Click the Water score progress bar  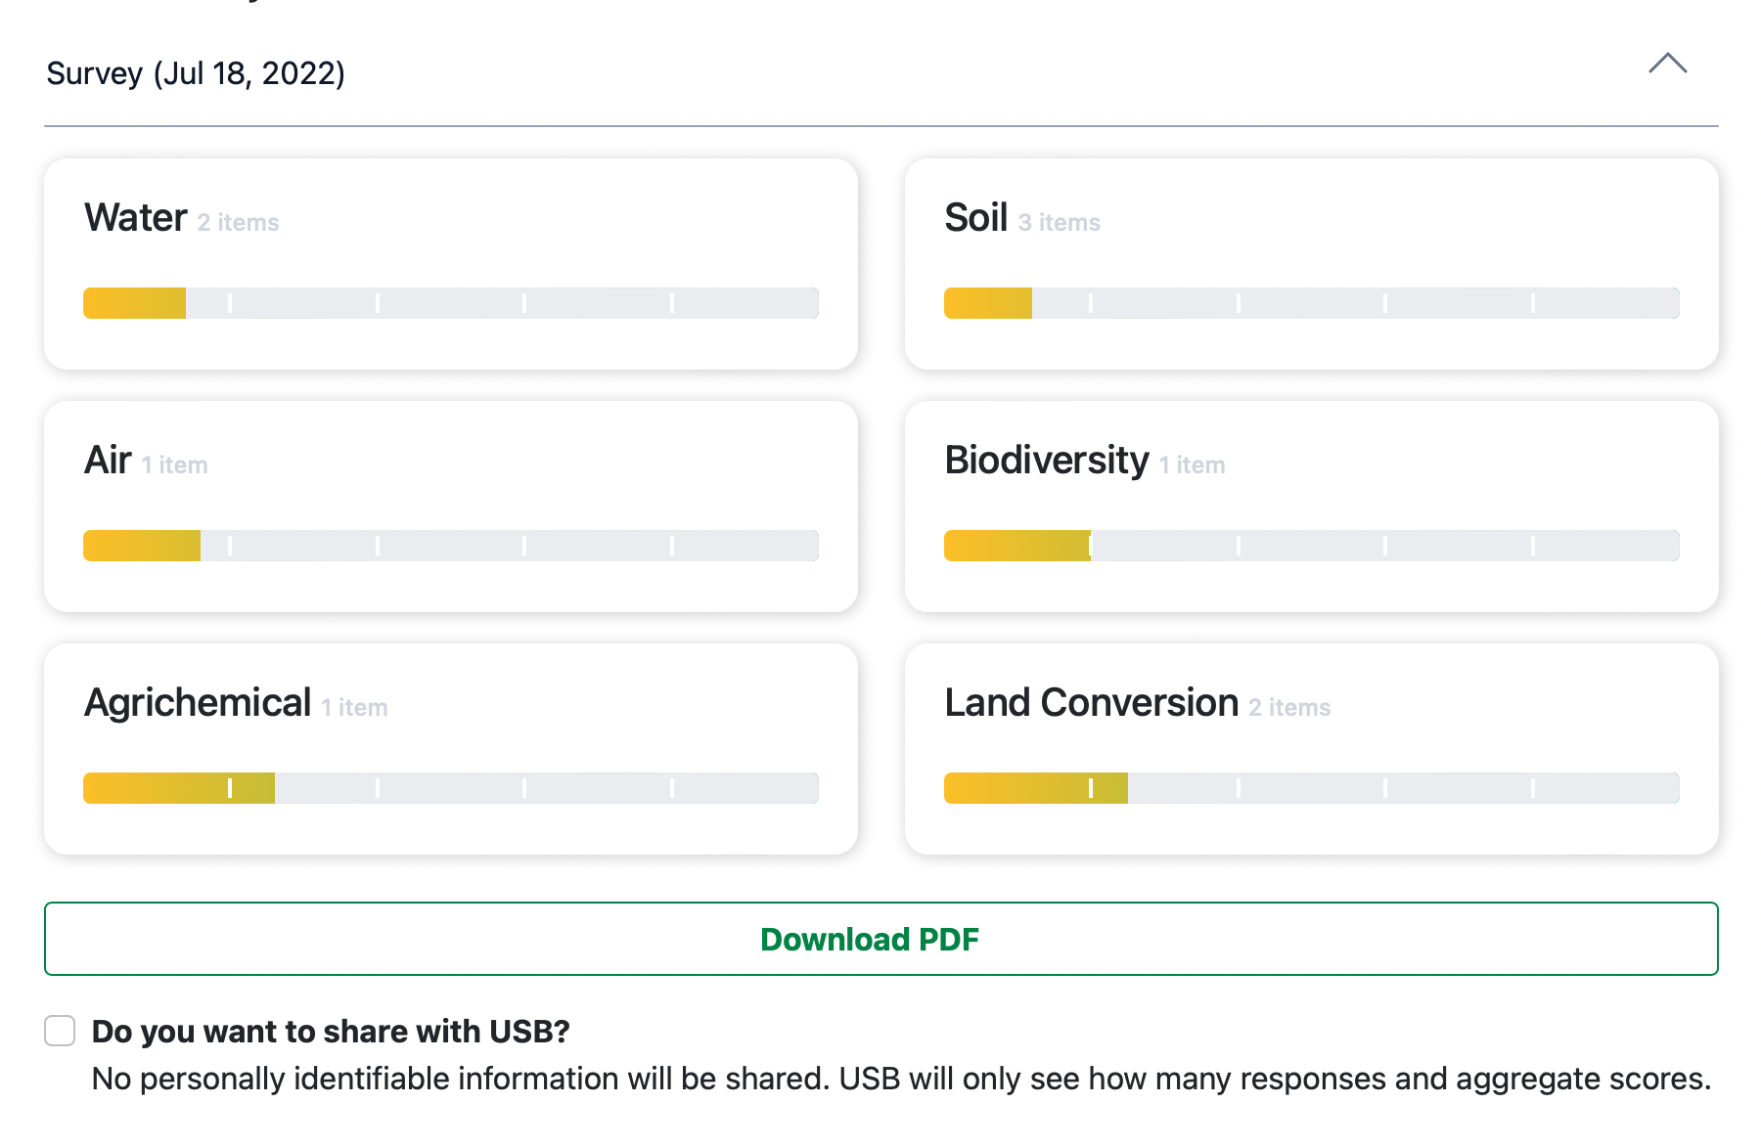(450, 303)
